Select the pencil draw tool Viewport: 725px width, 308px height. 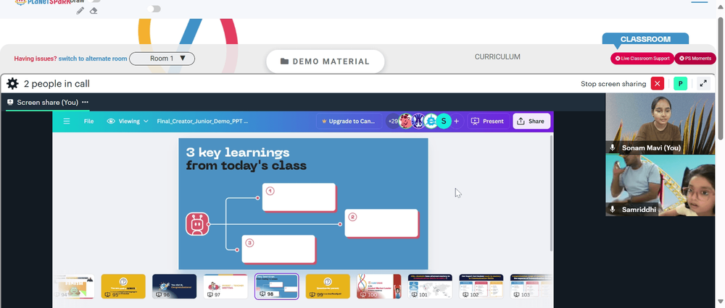(80, 11)
